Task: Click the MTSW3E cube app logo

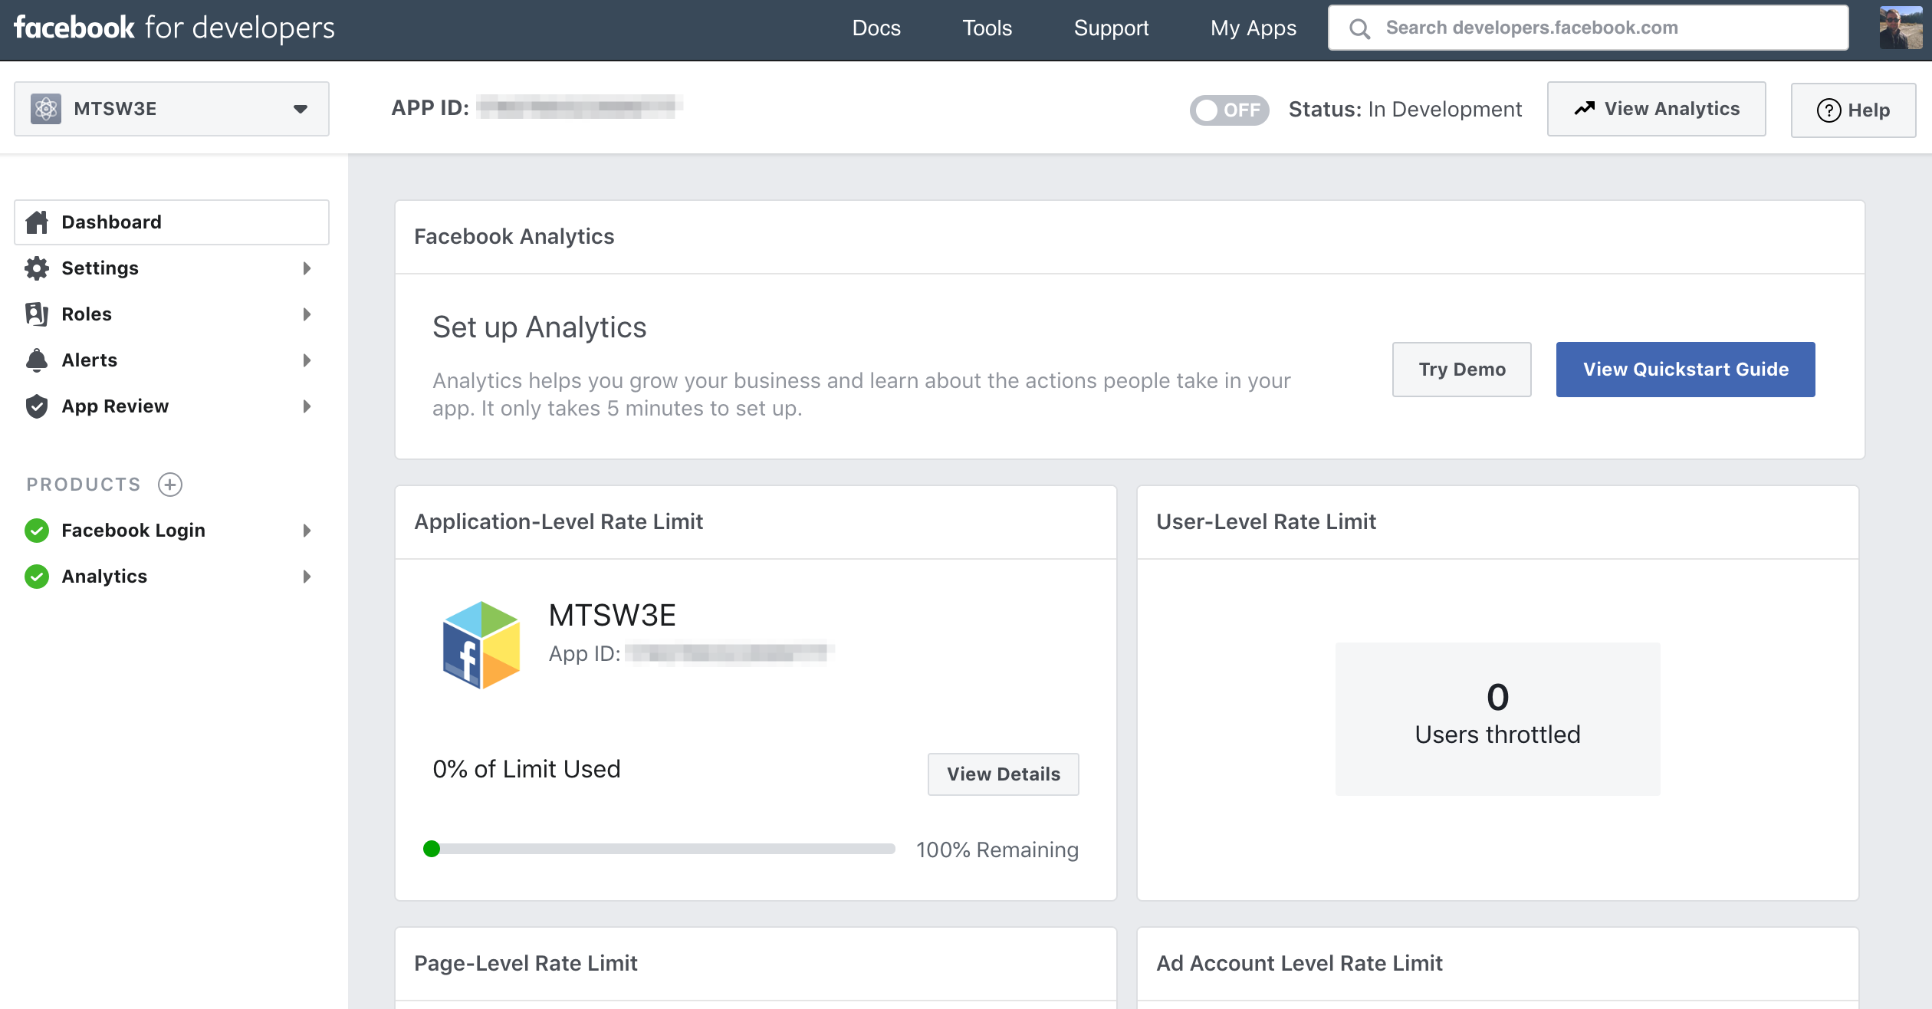Action: tap(481, 645)
